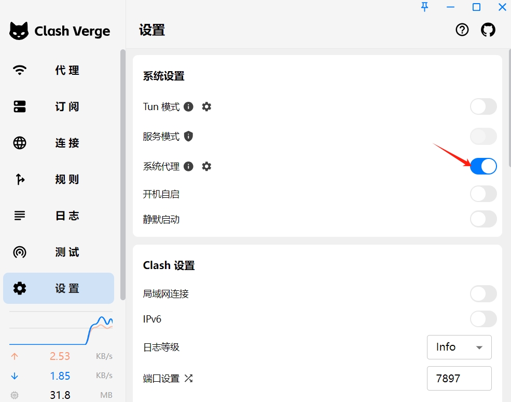Viewport: 511px width, 402px height.
Task: Click the upload speed arrow icon
Action: 15,356
